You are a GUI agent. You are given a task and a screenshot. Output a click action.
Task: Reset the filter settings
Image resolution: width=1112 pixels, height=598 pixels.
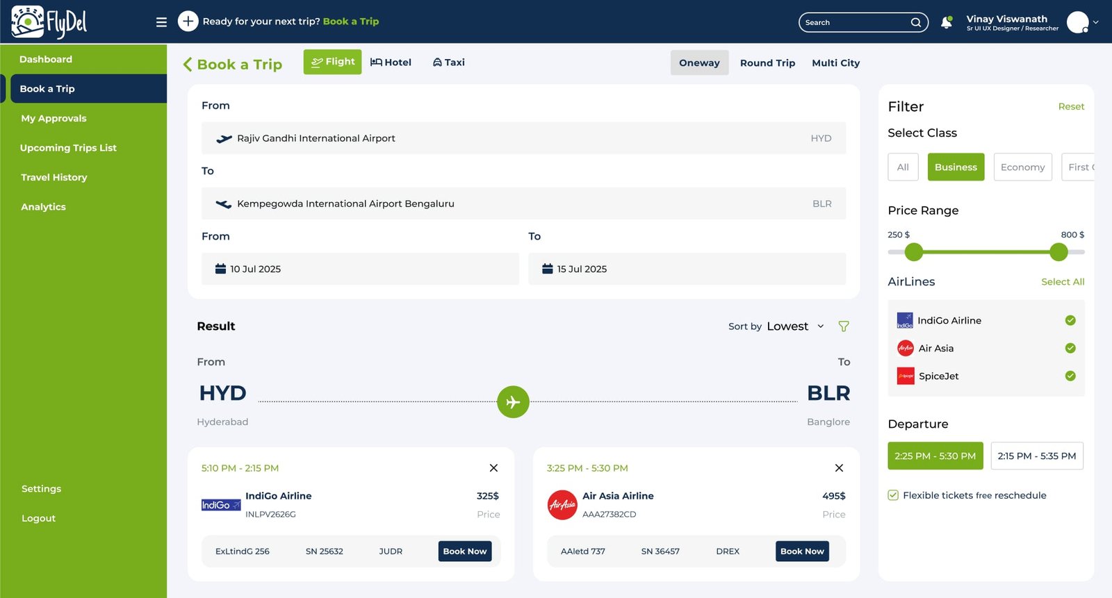point(1071,106)
